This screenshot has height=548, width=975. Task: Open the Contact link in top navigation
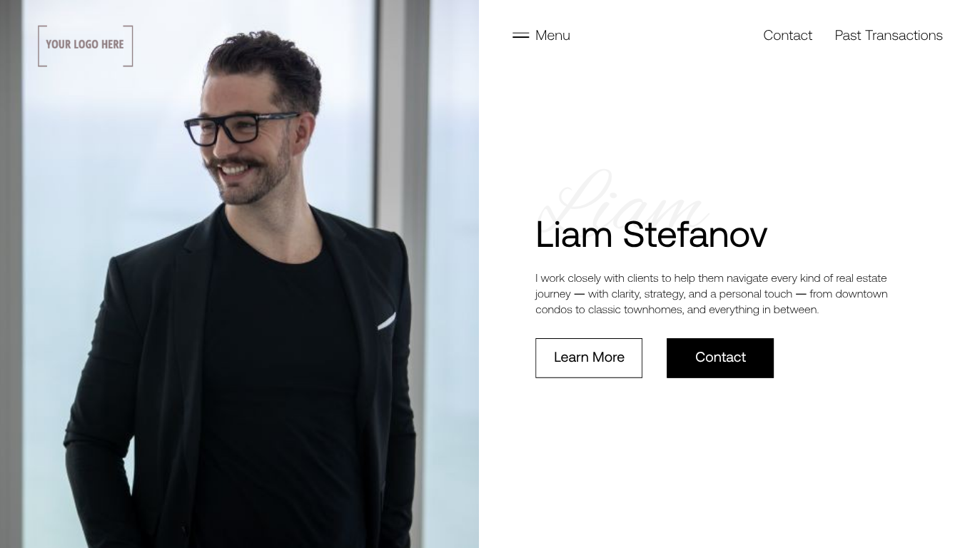coord(787,36)
